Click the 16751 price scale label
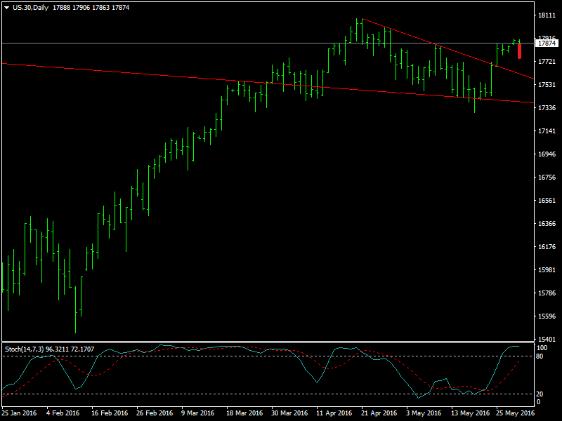562x421 pixels. pyautogui.click(x=545, y=177)
